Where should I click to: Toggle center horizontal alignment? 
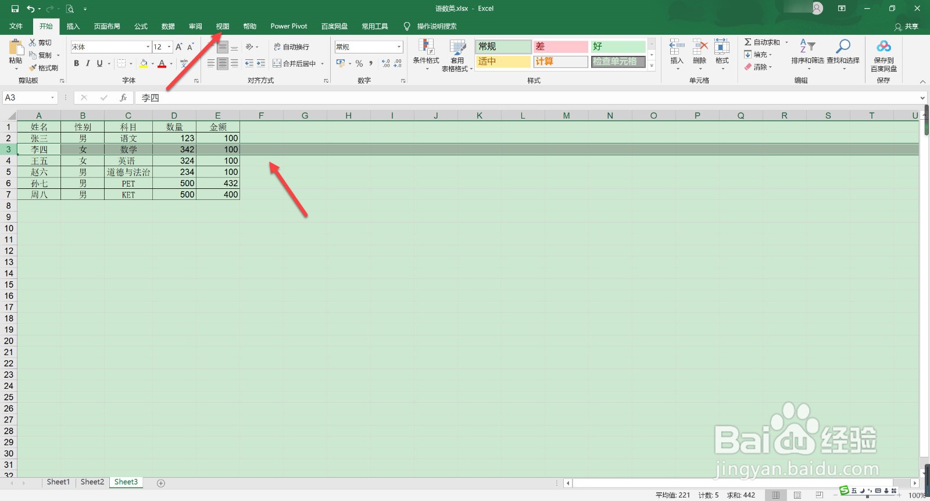[223, 63]
